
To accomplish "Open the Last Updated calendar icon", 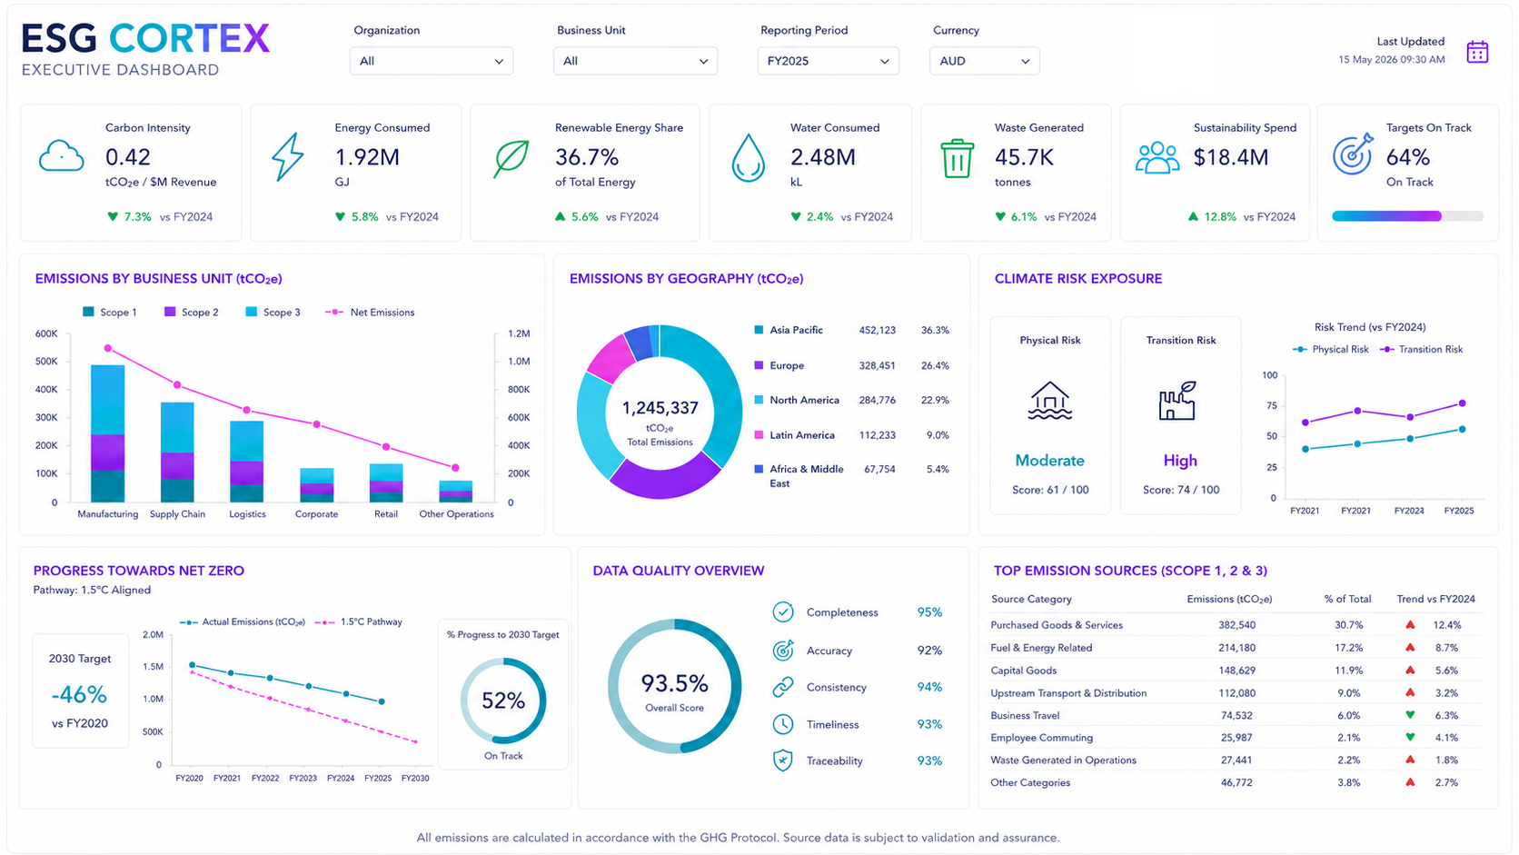I will click(x=1477, y=52).
